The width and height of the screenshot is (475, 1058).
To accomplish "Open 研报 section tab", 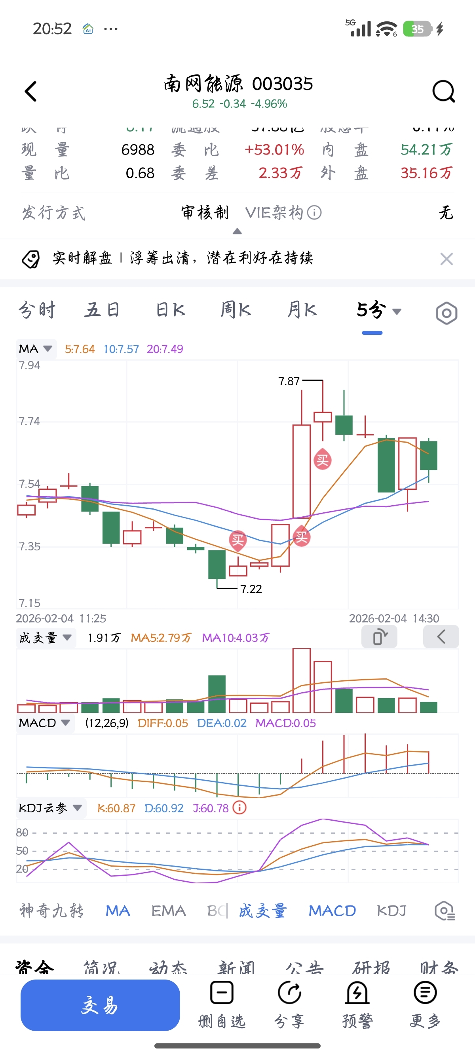I will click(371, 967).
